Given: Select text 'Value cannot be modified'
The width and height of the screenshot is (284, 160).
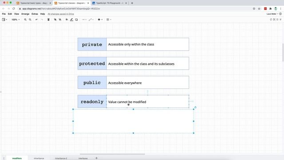Looking at the screenshot, I should click(x=127, y=102).
